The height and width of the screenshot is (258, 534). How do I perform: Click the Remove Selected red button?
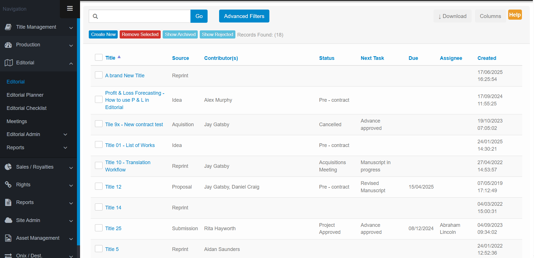click(140, 35)
